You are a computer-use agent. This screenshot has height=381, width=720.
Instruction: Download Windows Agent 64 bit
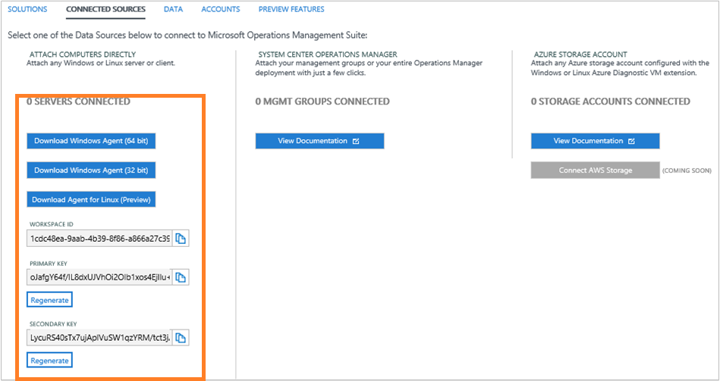click(x=91, y=141)
